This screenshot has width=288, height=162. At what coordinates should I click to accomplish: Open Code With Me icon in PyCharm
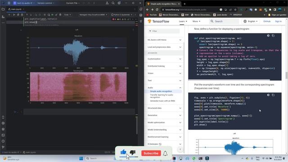[107, 3]
